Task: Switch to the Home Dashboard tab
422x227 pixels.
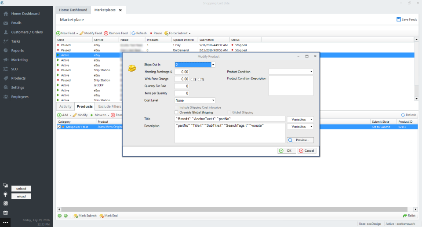Action: coord(73,10)
